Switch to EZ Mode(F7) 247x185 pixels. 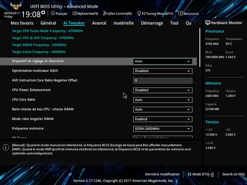pyautogui.click(x=201, y=174)
